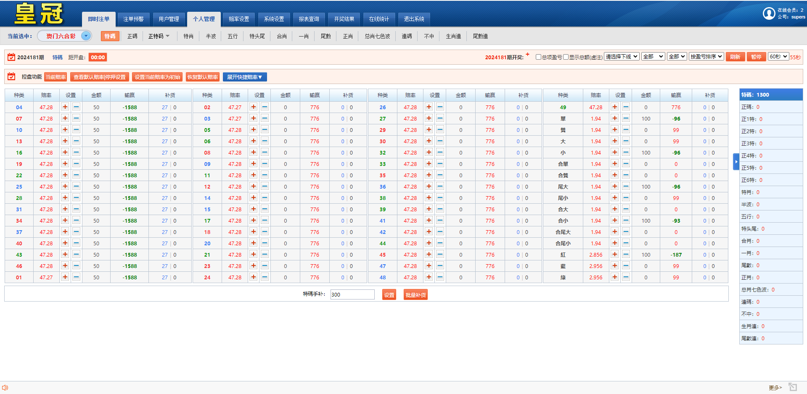Enable the 总项盈亏 checkbox
807x394 pixels.
click(538, 57)
